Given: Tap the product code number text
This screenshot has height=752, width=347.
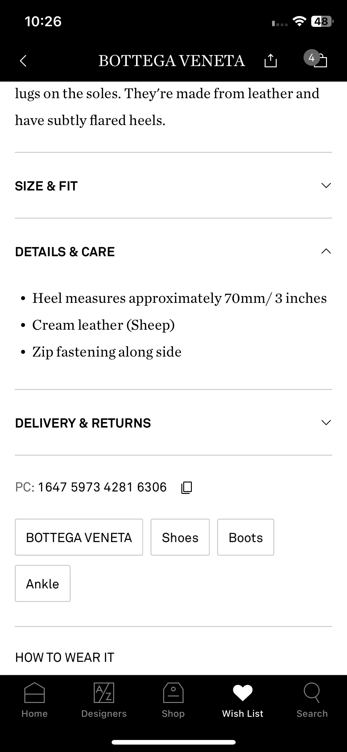Looking at the screenshot, I should point(102,487).
